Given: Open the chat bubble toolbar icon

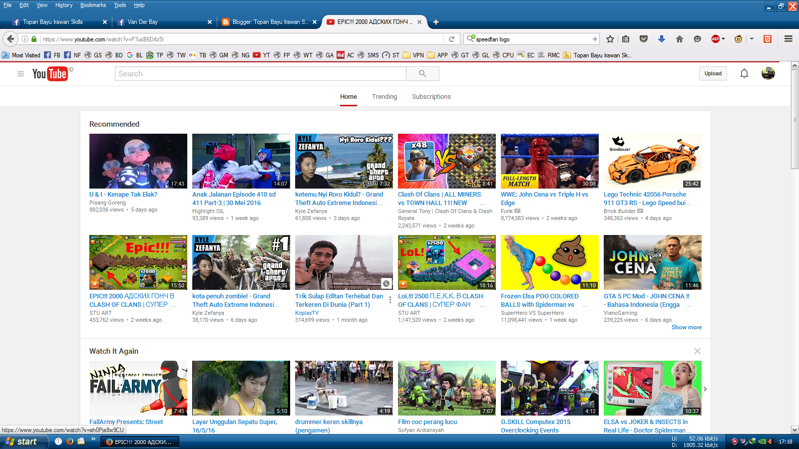Looking at the screenshot, I should 698,39.
